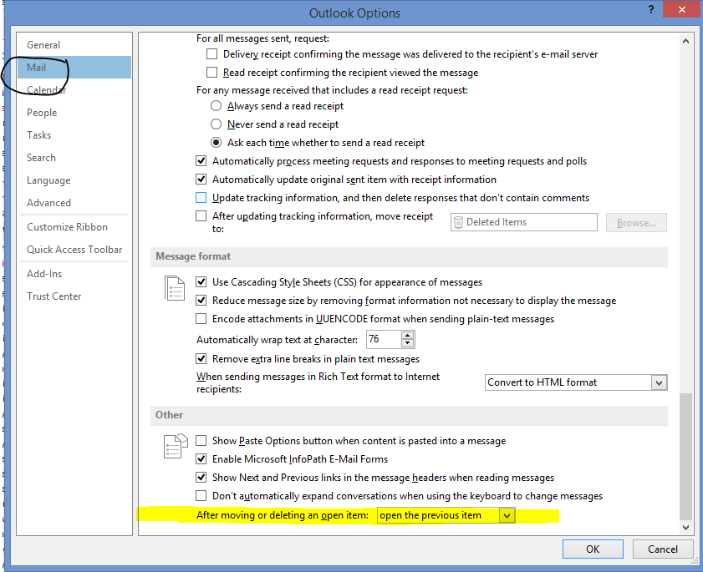Open the Tasks options category
This screenshot has height=572, width=703.
pyautogui.click(x=74, y=134)
